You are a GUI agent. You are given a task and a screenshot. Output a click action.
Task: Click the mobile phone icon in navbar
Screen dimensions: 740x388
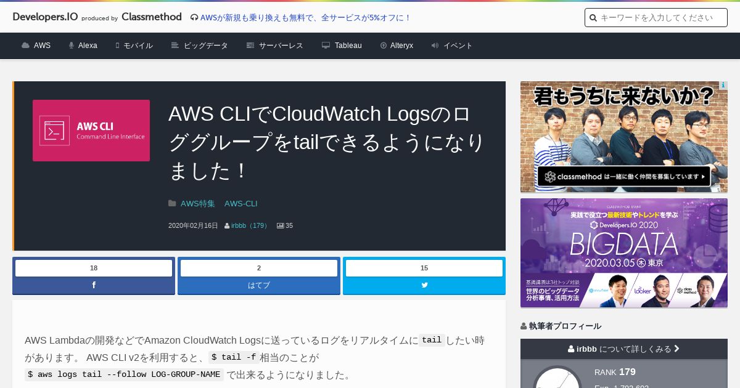tap(117, 46)
